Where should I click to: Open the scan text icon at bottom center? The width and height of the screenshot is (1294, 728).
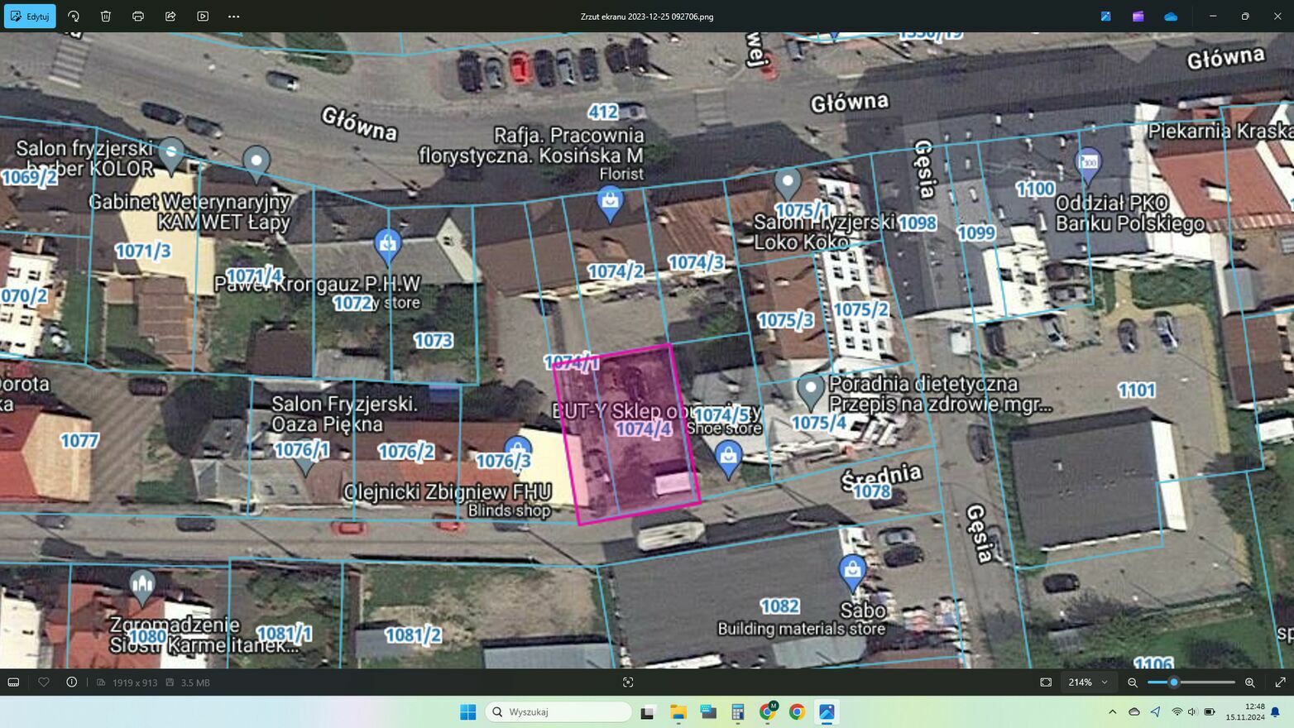(628, 682)
